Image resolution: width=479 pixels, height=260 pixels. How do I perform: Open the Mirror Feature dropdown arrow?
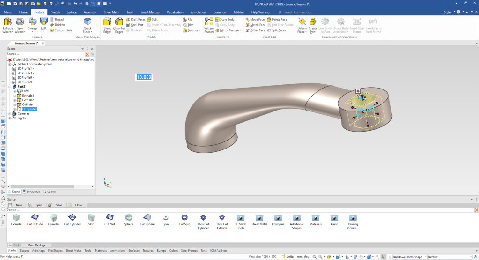click(x=241, y=30)
